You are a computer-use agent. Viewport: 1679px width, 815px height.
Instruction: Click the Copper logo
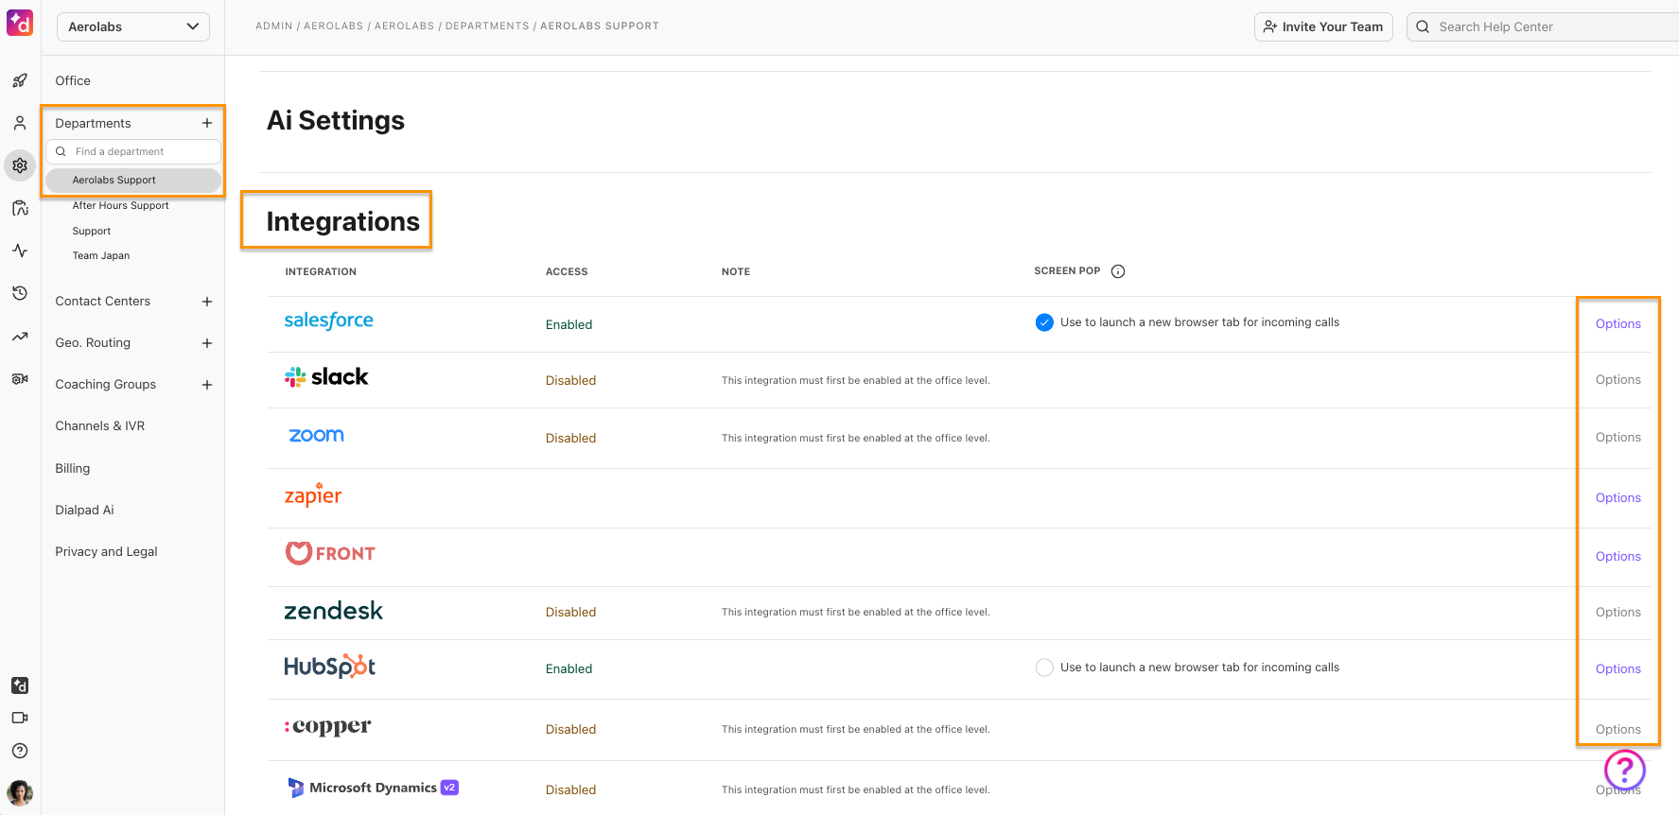(x=327, y=727)
